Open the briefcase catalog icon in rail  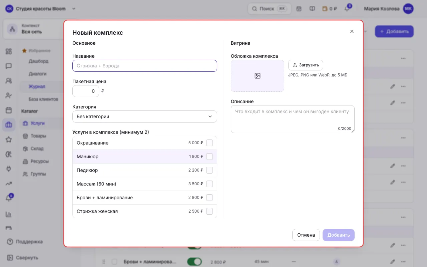pyautogui.click(x=9, y=125)
